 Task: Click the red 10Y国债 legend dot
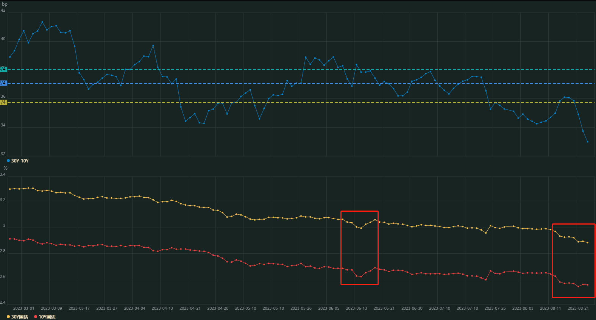pyautogui.click(x=36, y=317)
